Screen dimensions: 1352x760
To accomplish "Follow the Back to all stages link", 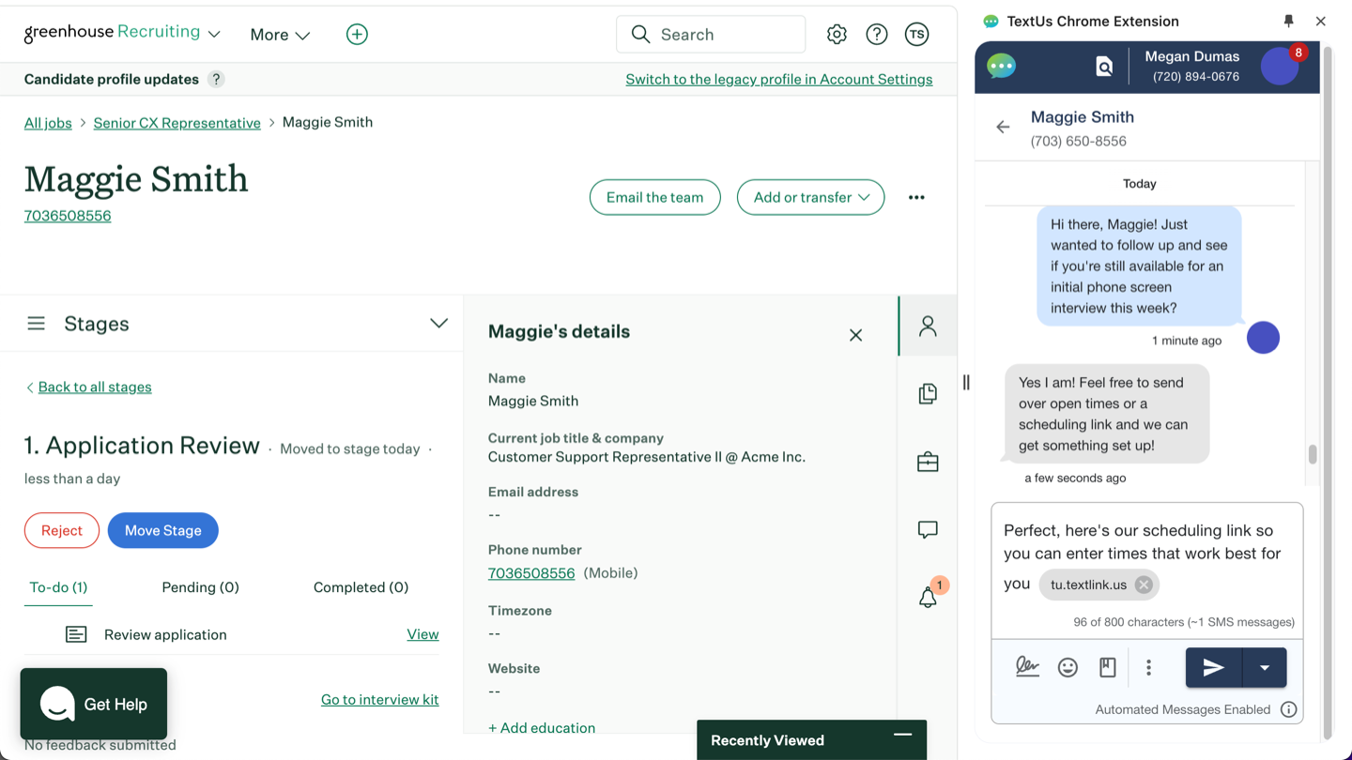I will point(94,387).
